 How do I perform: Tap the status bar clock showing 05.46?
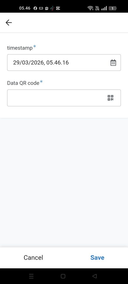point(25,8)
